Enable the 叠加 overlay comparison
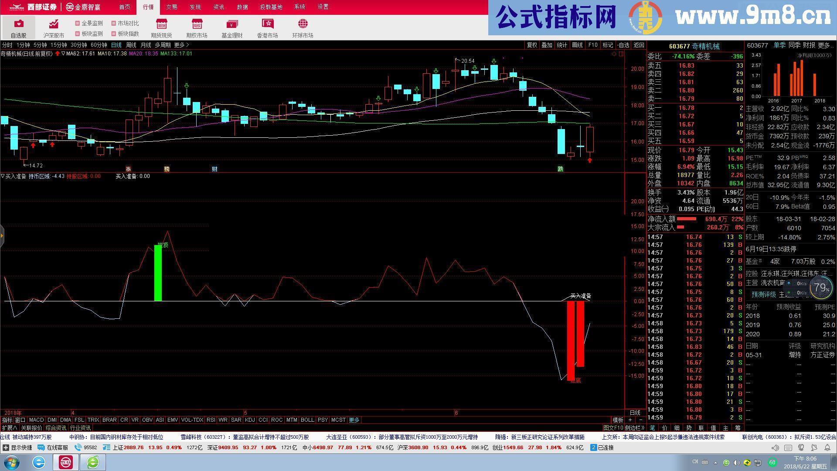The width and height of the screenshot is (837, 471). tap(547, 45)
